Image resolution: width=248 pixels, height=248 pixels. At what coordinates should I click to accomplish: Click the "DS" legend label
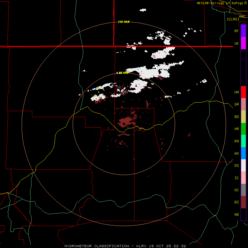236,166
